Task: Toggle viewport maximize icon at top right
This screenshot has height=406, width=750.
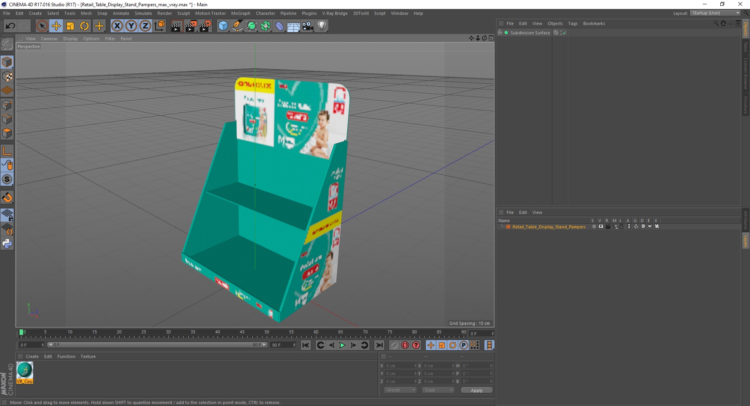Action: pos(491,38)
